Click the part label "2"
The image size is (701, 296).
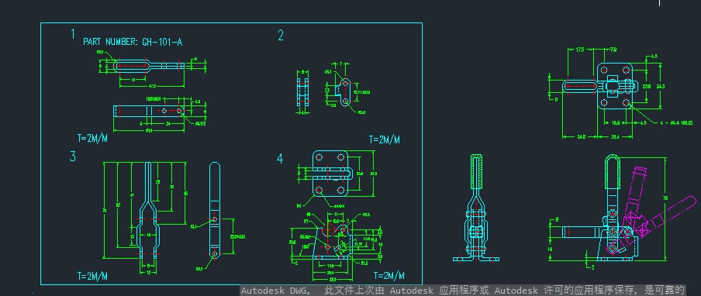pos(281,36)
